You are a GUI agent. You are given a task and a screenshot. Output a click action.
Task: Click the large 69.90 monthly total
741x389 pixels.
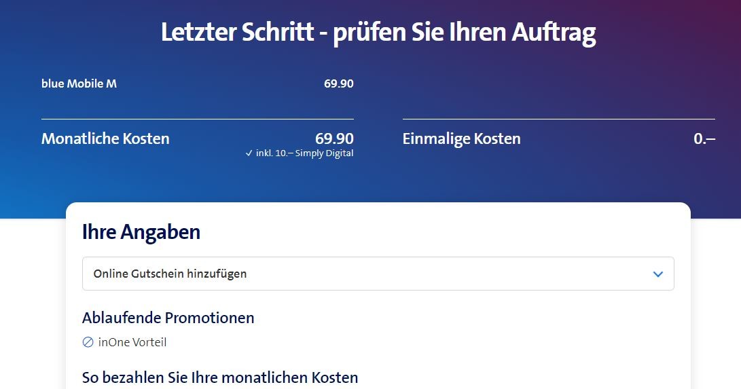point(334,138)
